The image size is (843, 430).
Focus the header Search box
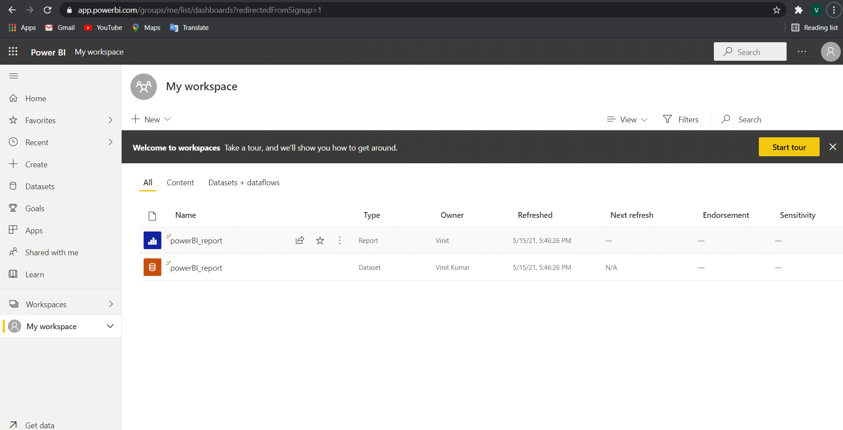click(x=750, y=51)
